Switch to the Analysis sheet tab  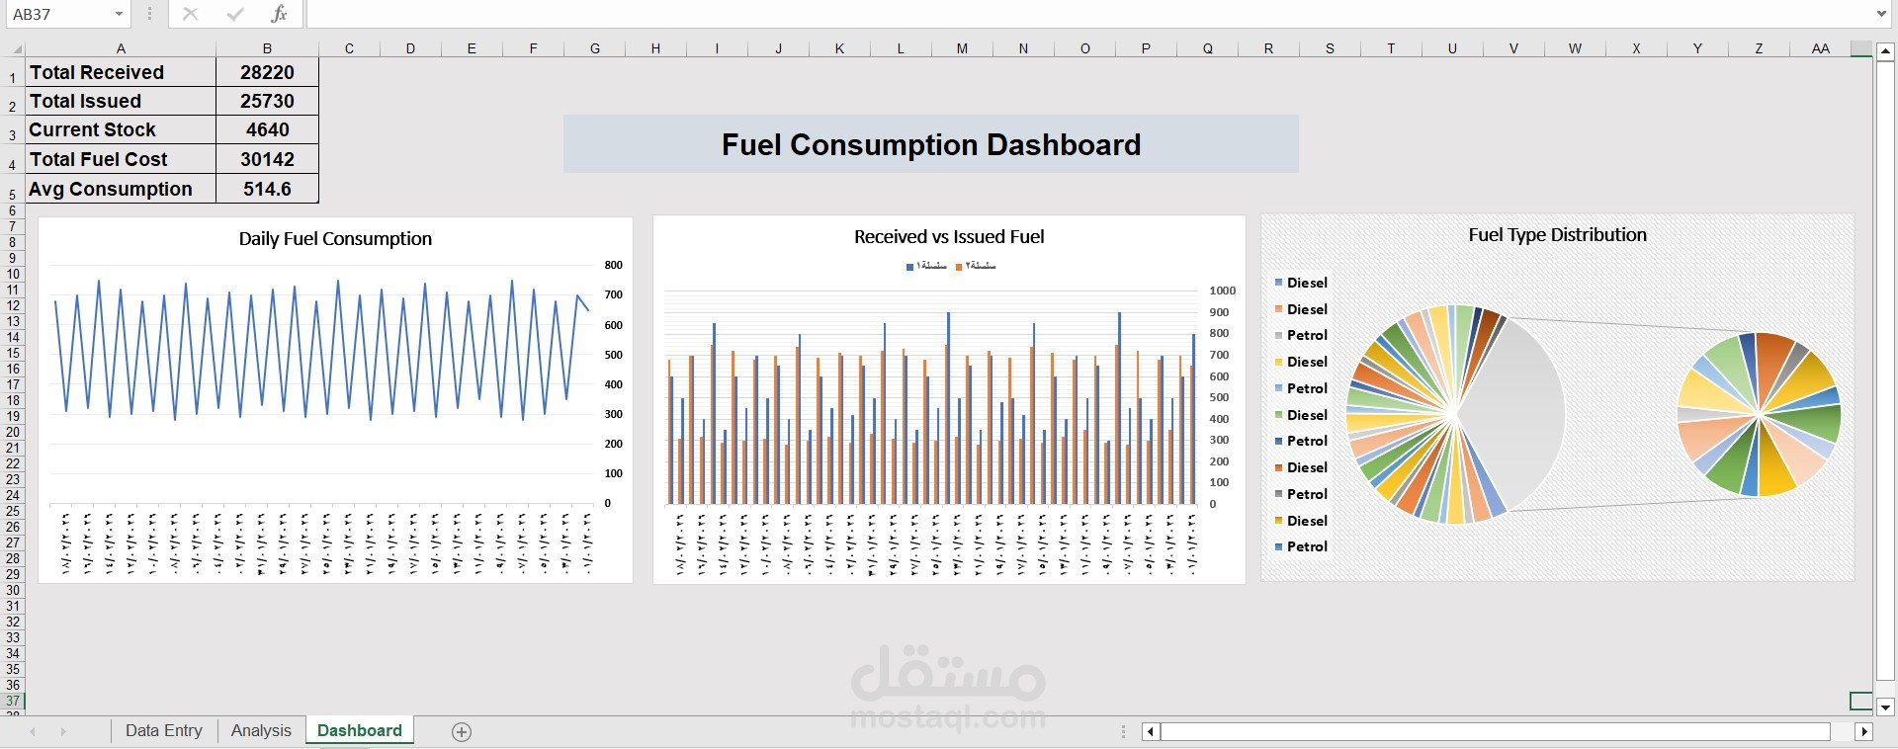coord(261,730)
